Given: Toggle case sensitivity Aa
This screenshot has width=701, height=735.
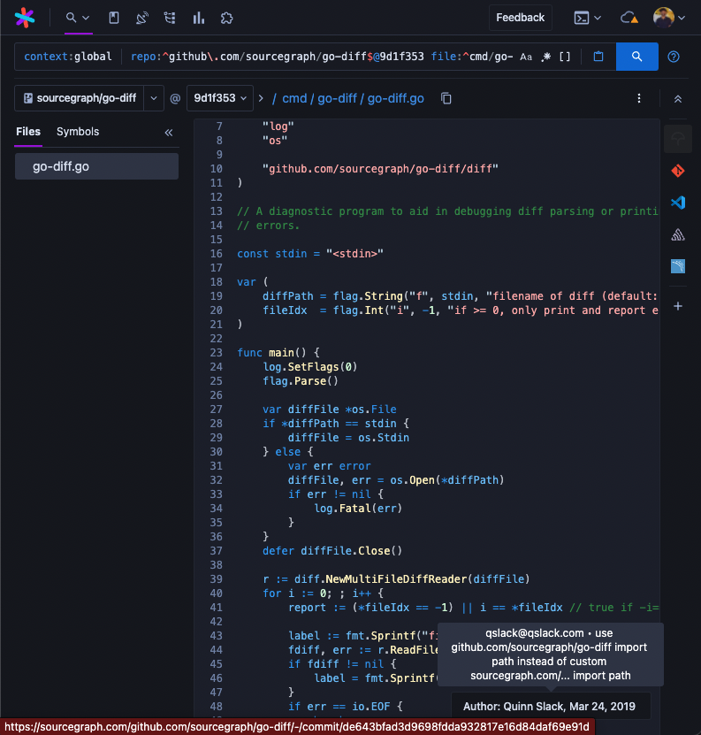Looking at the screenshot, I should point(526,57).
